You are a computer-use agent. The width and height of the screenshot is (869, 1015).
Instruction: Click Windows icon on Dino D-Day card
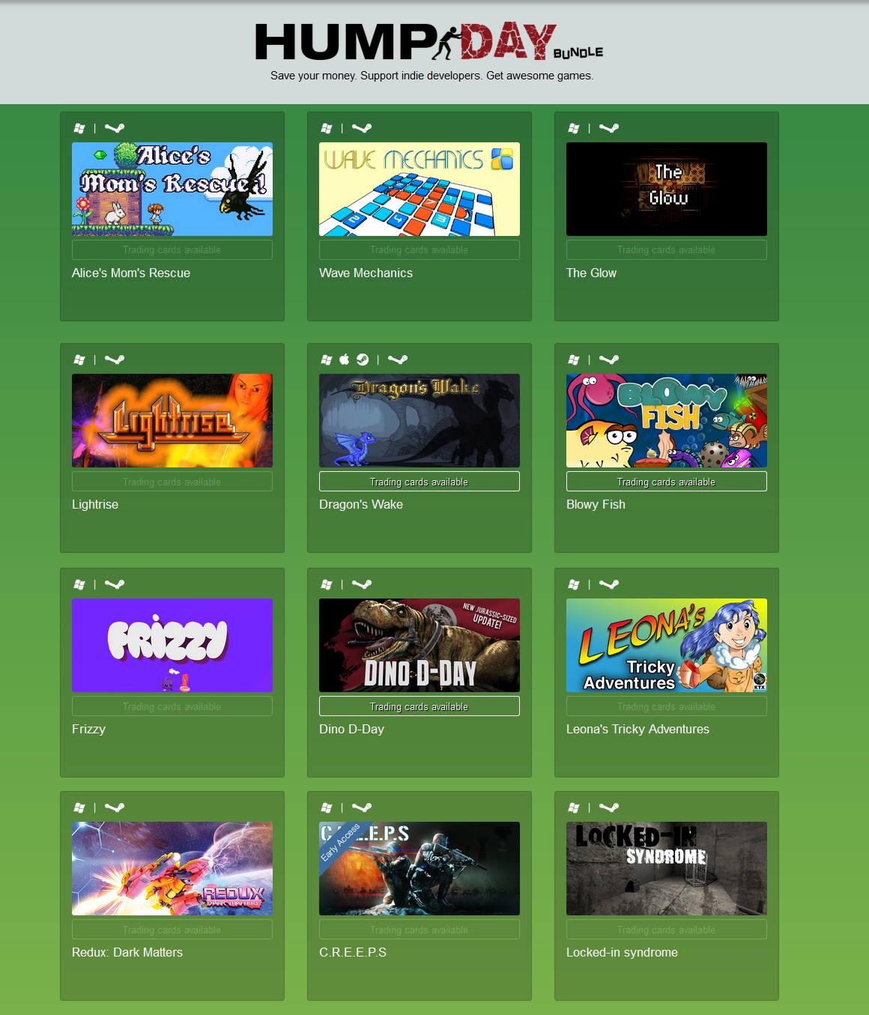pyautogui.click(x=327, y=584)
